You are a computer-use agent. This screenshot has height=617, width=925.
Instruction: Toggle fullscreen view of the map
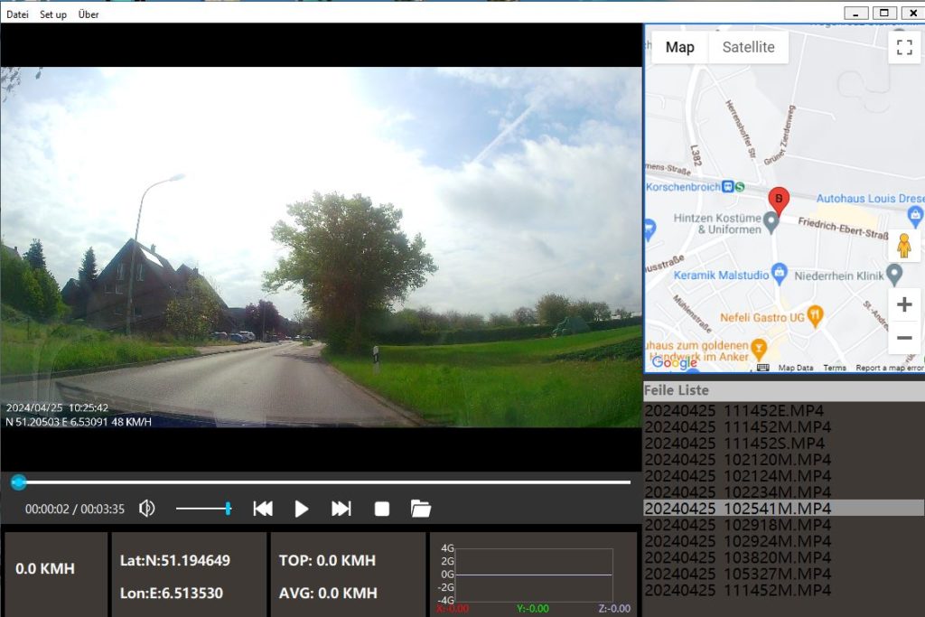904,48
